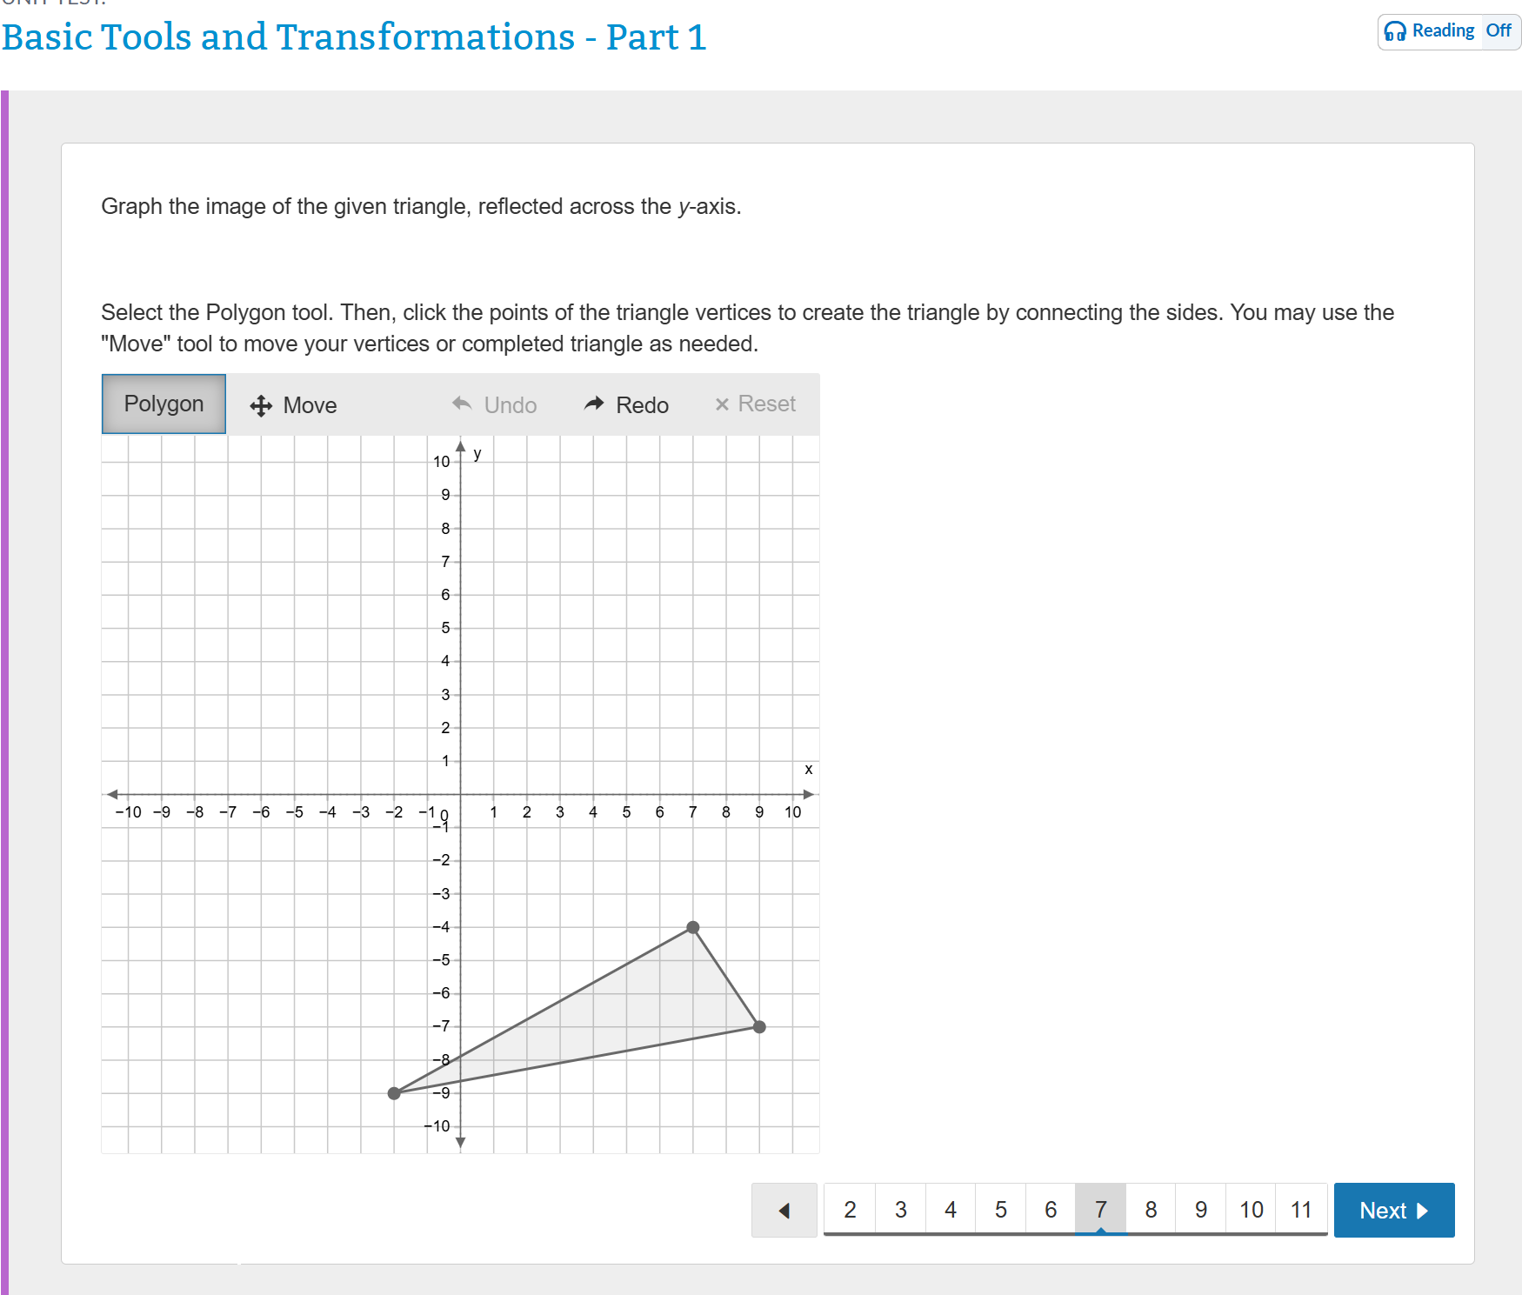
Task: Select the currently active tab 7
Action: click(1100, 1210)
